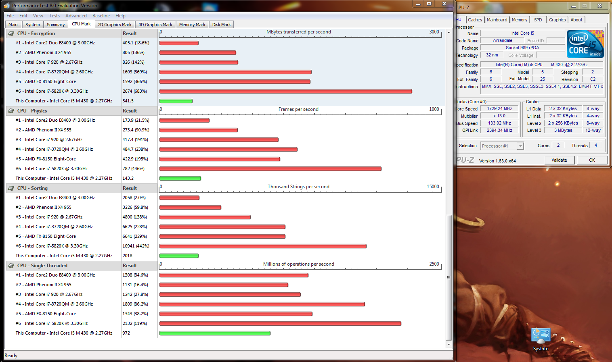Select Single Threaded row #4 Intel Core i7-3720QM
Screen dimensions: 612x362
tap(82, 304)
